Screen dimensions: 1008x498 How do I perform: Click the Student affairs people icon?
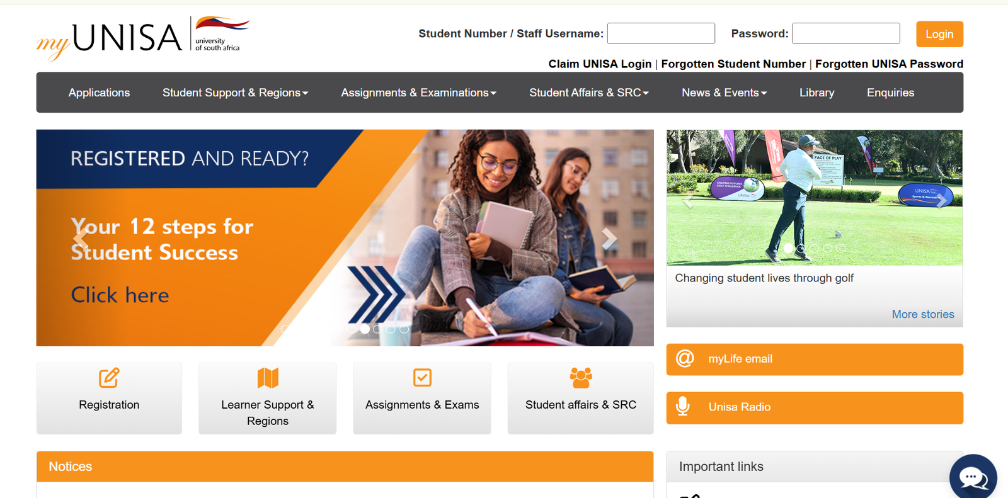pyautogui.click(x=581, y=378)
